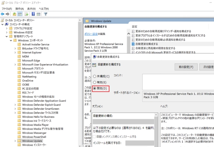Open the ヘルプ(H) menu

pos(44,9)
